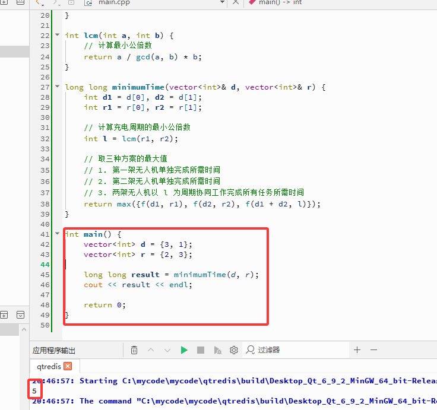Click 'int r1 = r[0], r2 = r[1];' line
The image size is (437, 410).
(x=142, y=107)
